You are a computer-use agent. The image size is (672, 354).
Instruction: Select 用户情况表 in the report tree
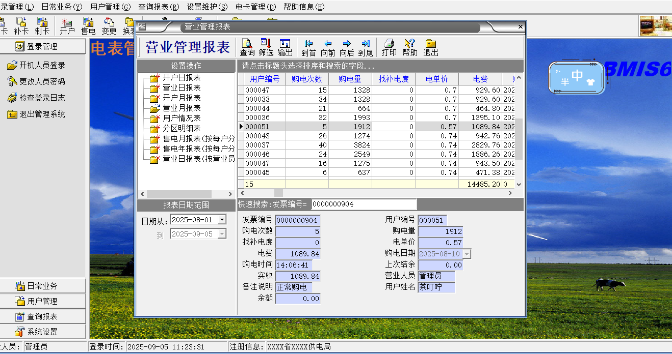182,118
